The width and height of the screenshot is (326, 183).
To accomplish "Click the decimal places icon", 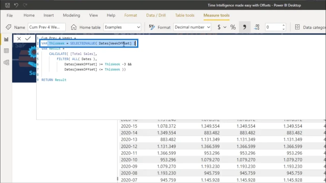I will click(257, 27).
